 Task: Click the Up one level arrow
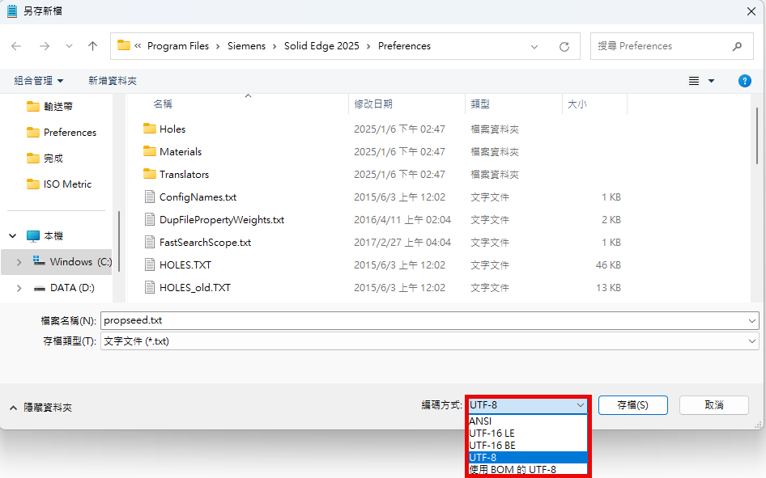tap(92, 46)
